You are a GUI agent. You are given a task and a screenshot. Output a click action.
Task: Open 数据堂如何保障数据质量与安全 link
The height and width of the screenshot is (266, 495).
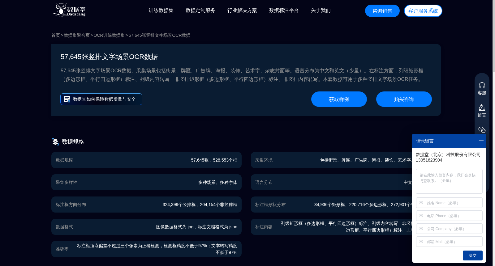click(101, 99)
